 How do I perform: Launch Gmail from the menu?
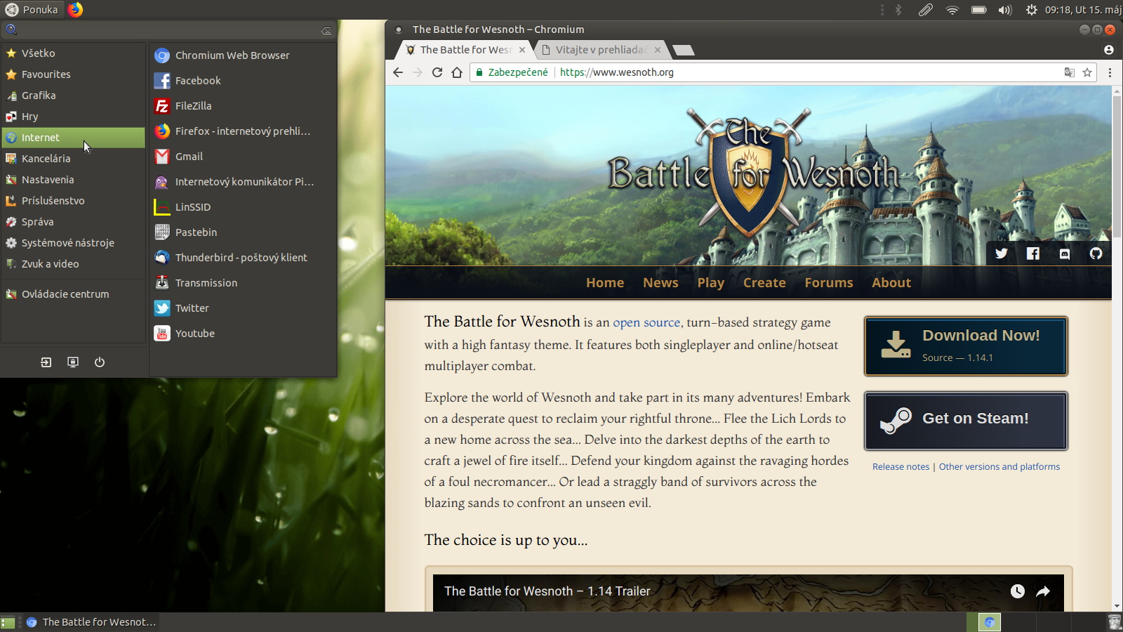(242, 157)
